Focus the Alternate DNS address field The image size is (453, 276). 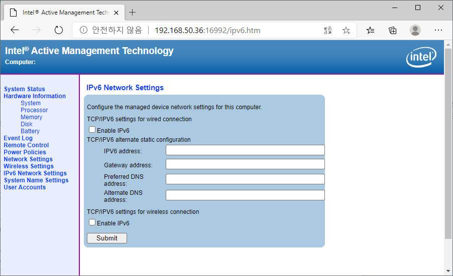coord(245,195)
